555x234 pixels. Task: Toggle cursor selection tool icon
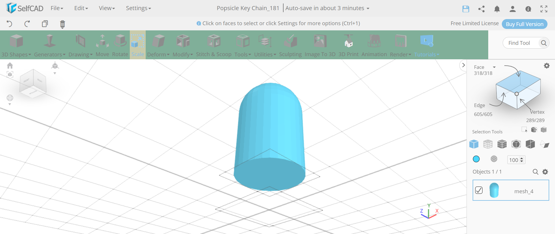(x=524, y=130)
